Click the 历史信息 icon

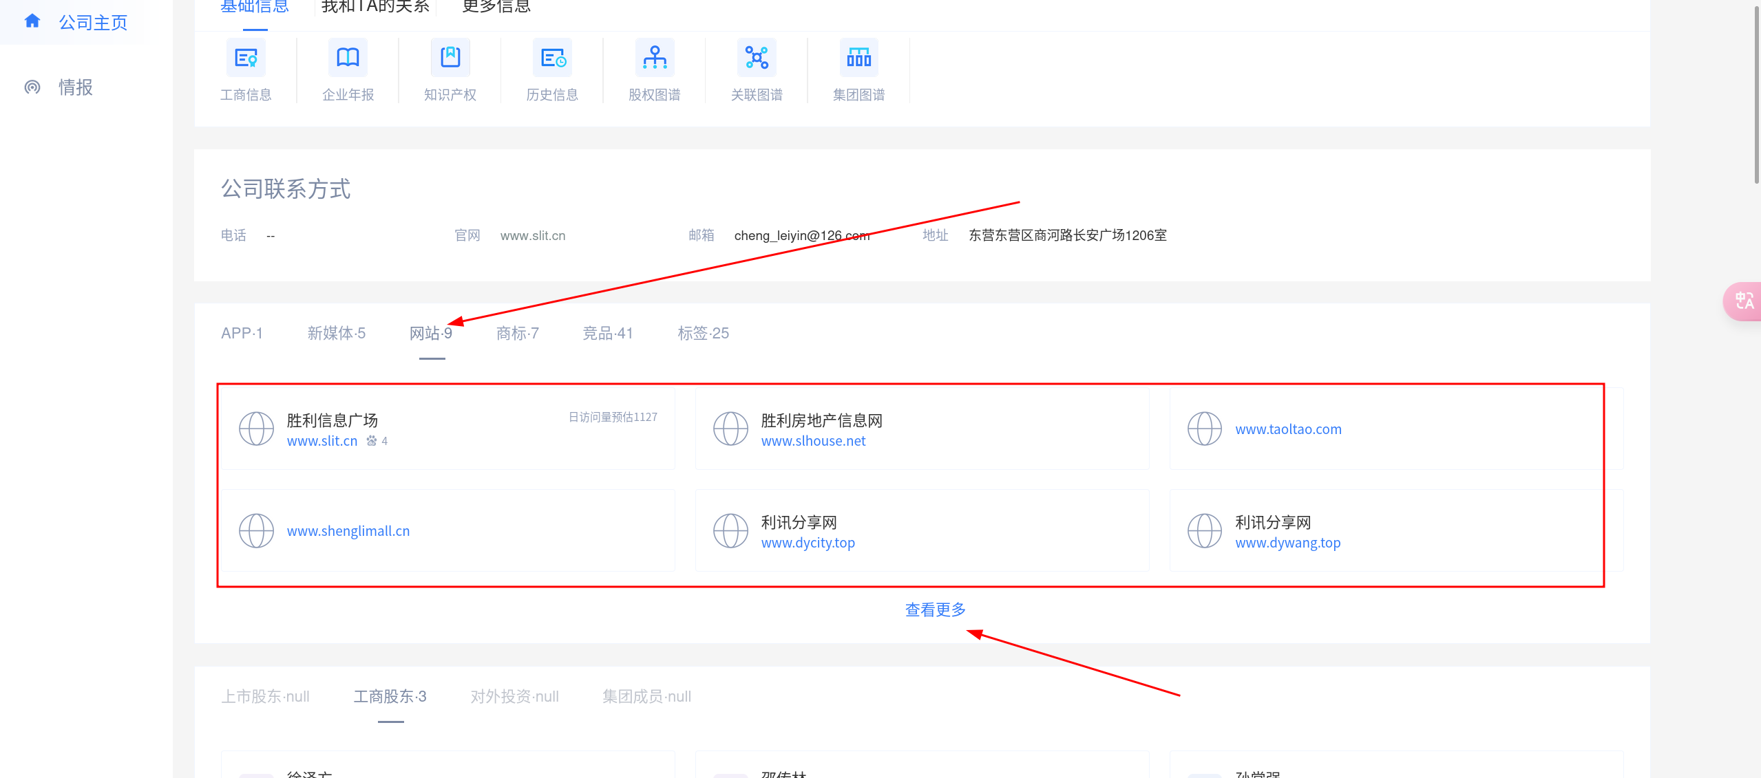552,58
